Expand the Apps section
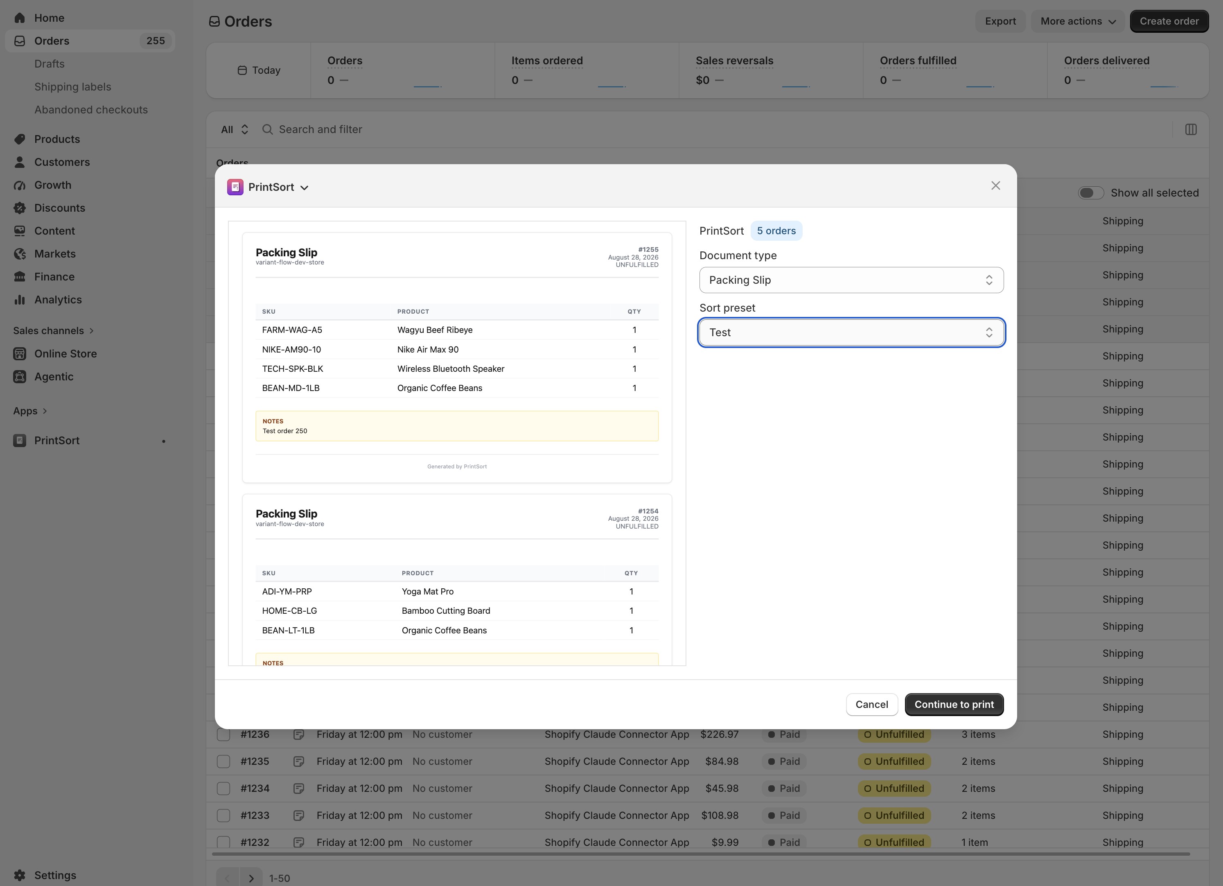 [x=30, y=411]
